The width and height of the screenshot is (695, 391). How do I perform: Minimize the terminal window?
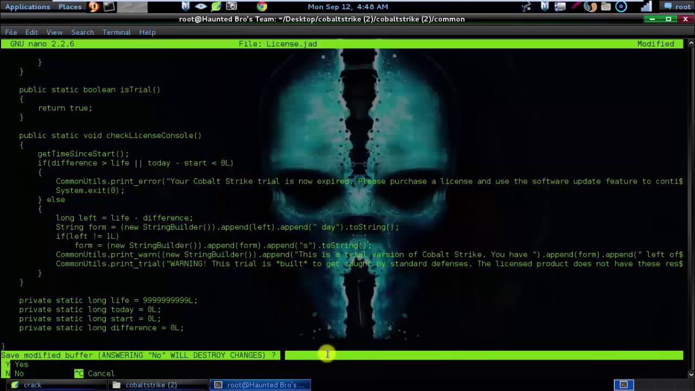(x=652, y=19)
